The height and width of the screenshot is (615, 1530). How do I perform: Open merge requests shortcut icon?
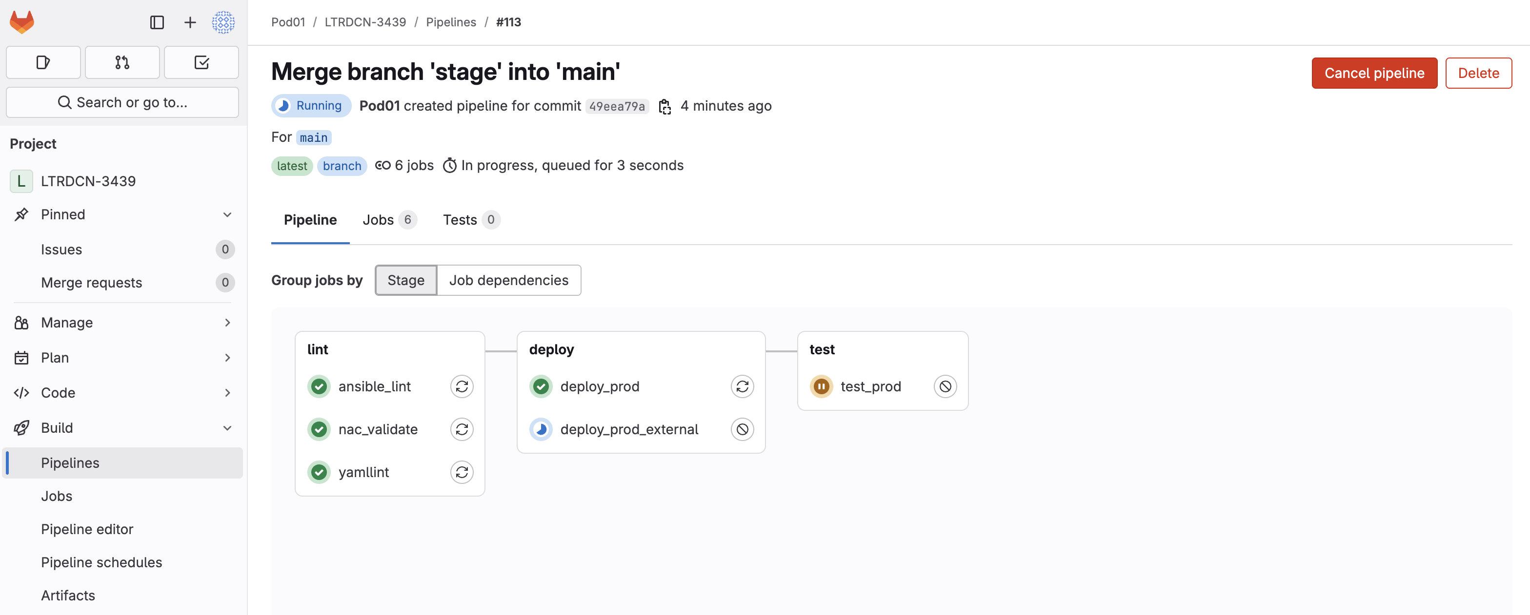point(122,62)
